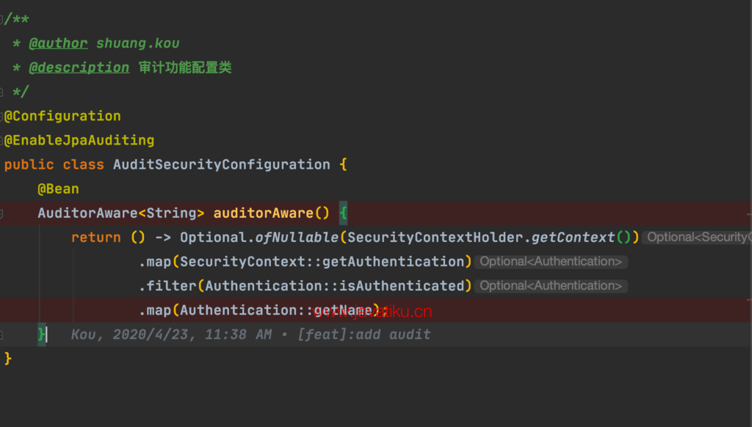This screenshot has width=752, height=427.
Task: Click the @author Javadoc tag
Action: click(x=58, y=43)
